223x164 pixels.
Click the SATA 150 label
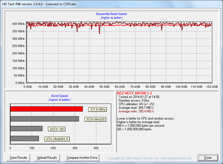tap(57, 129)
